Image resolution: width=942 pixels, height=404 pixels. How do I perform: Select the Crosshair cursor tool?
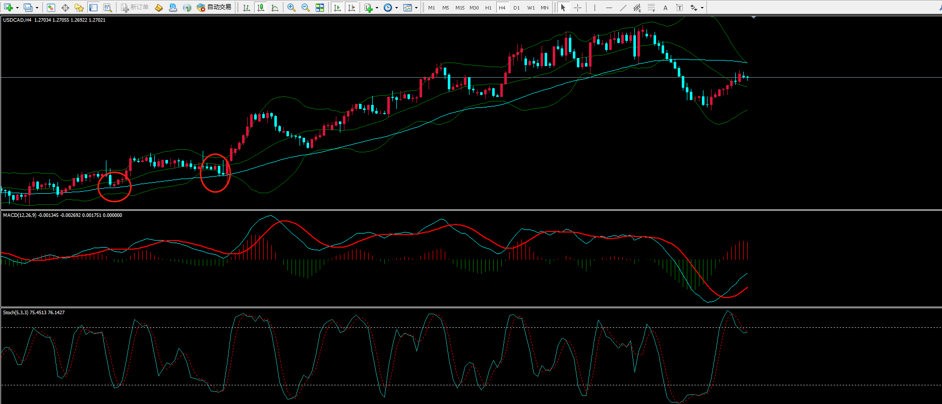point(577,8)
